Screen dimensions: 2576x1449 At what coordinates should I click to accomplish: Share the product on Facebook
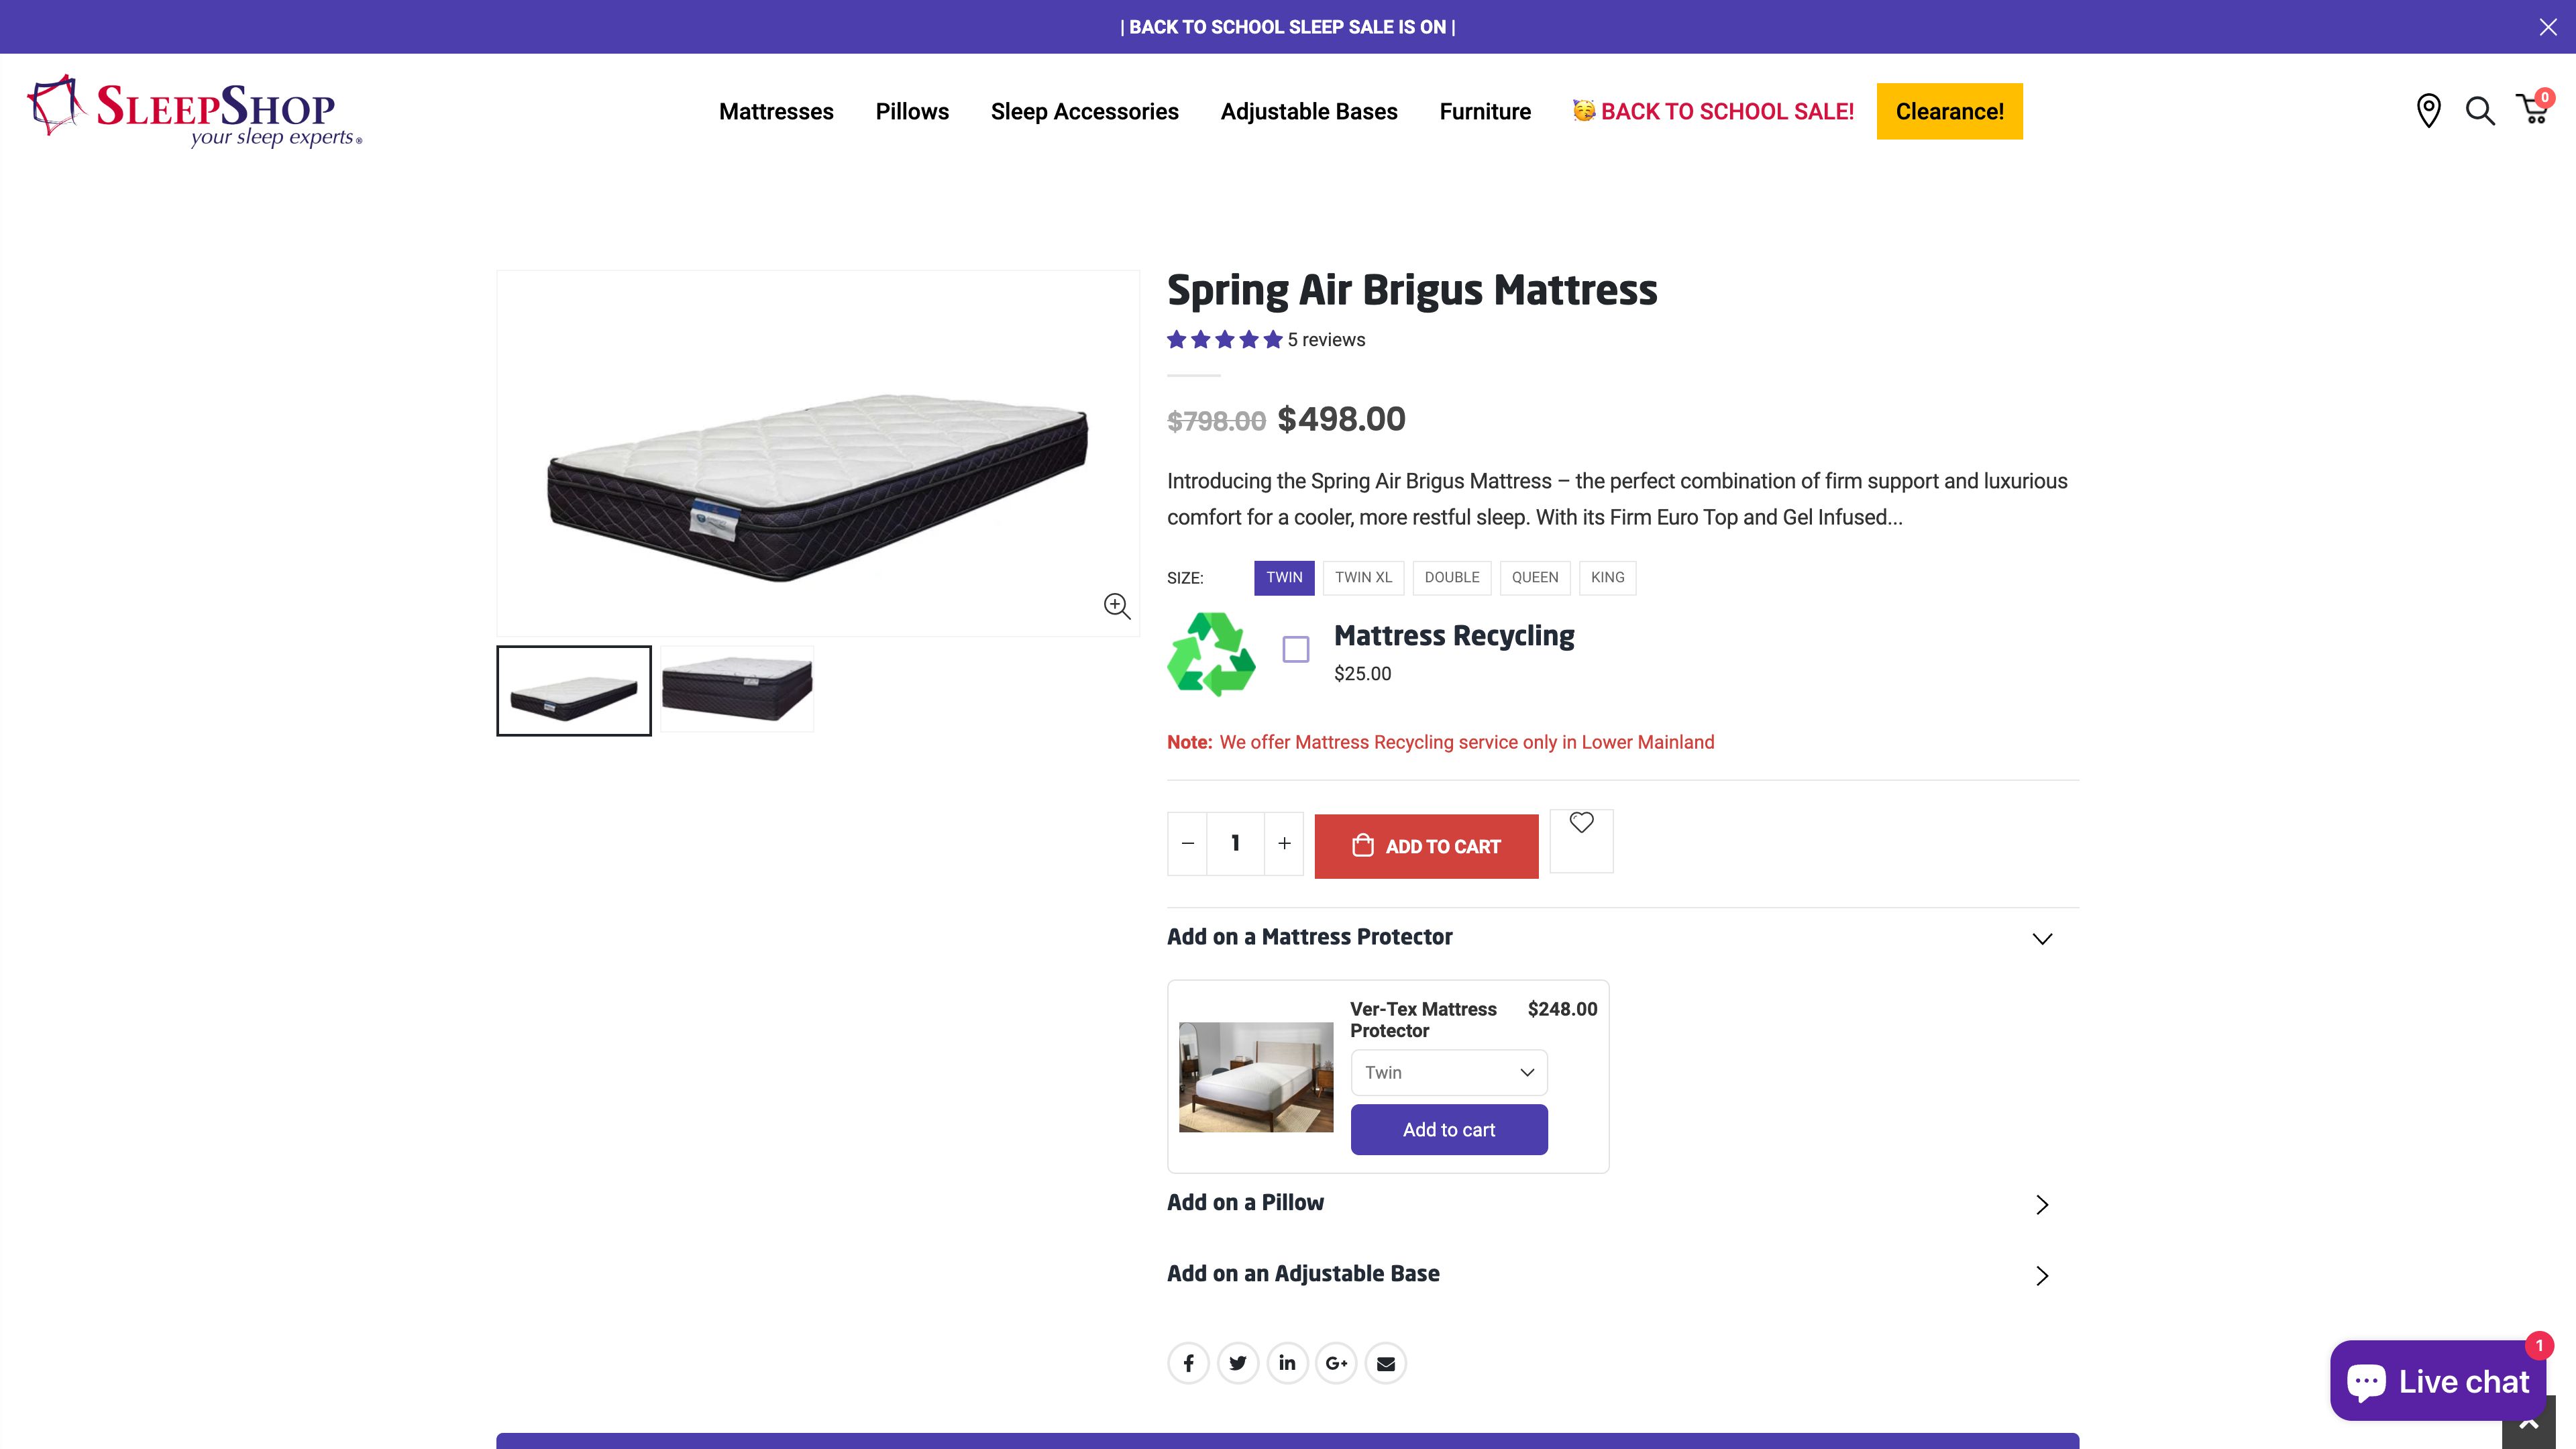tap(1188, 1362)
